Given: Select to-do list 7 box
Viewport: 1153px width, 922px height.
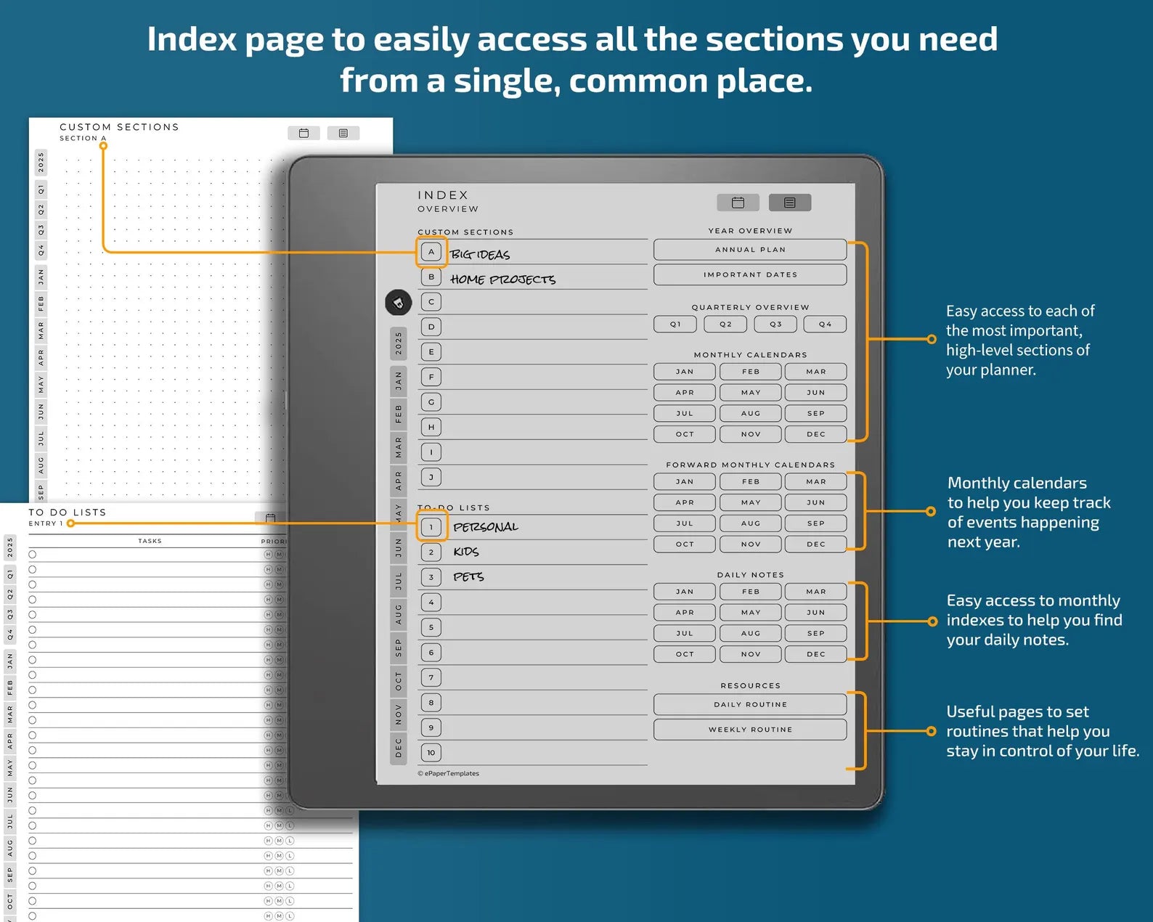Looking at the screenshot, I should pyautogui.click(x=431, y=677).
